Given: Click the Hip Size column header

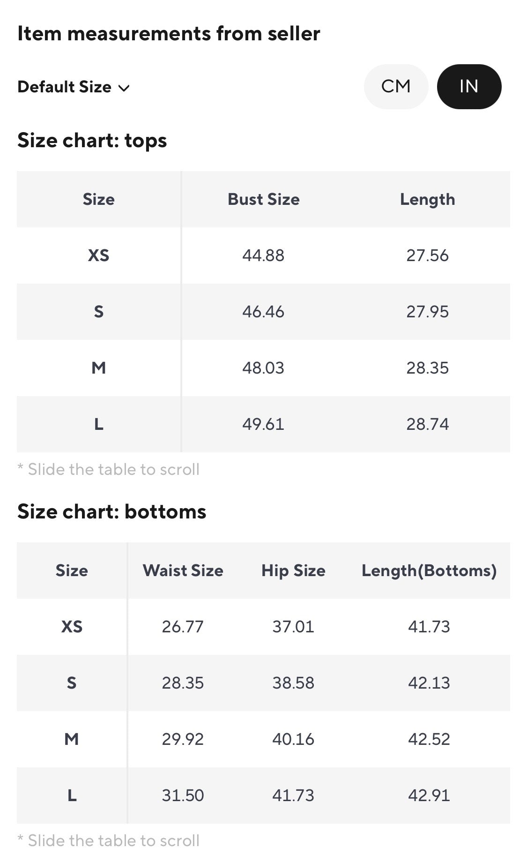Looking at the screenshot, I should click(x=293, y=570).
